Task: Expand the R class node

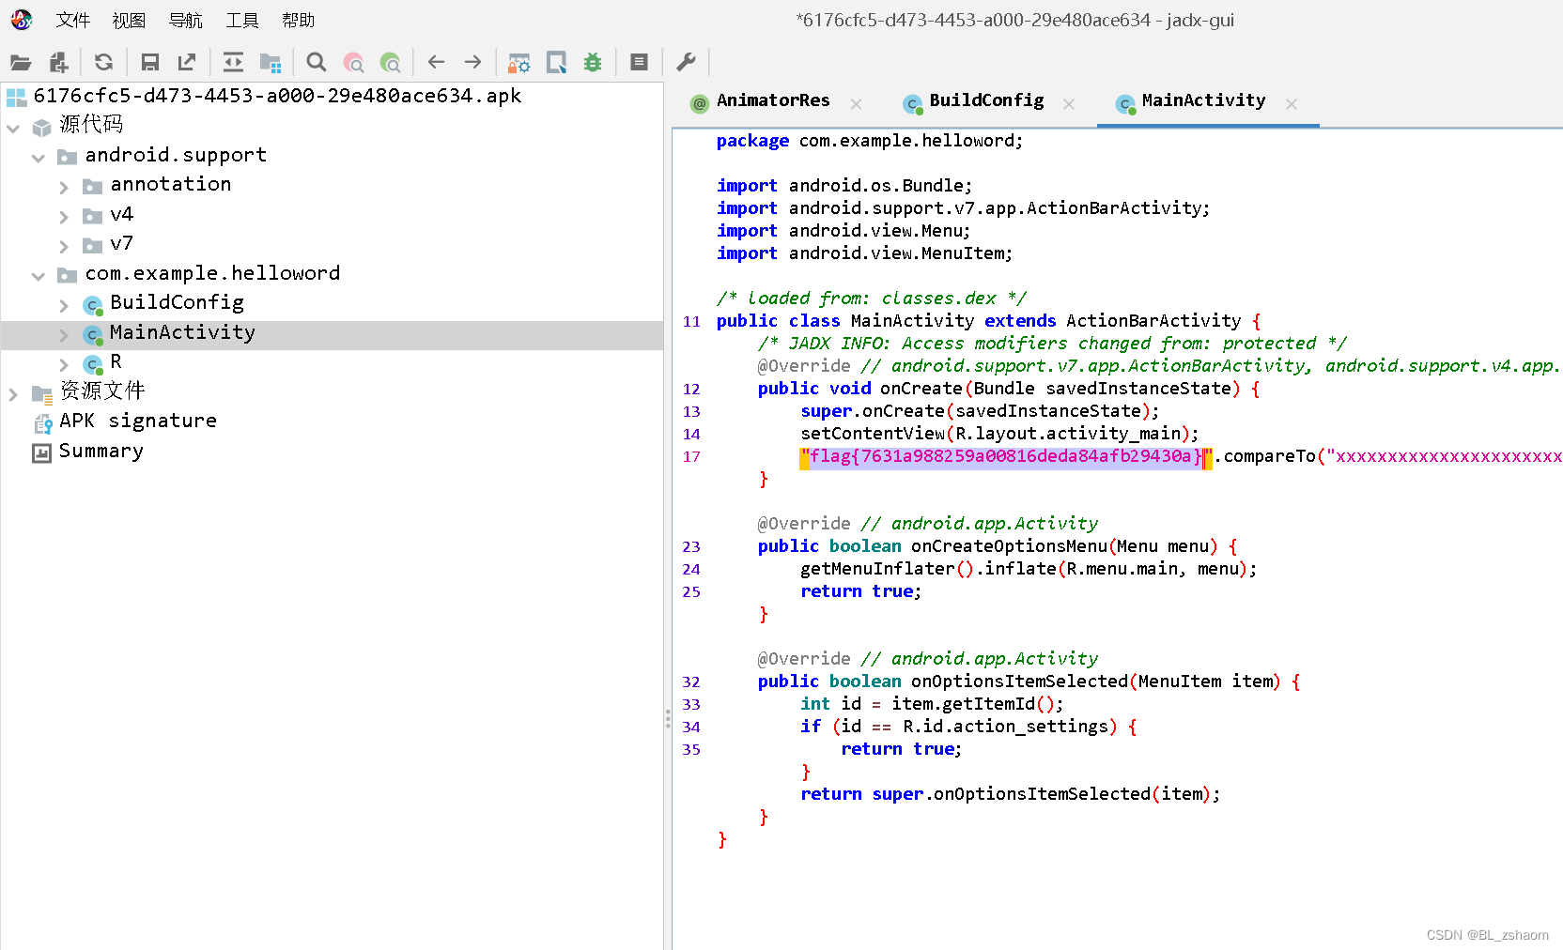Action: tap(64, 364)
